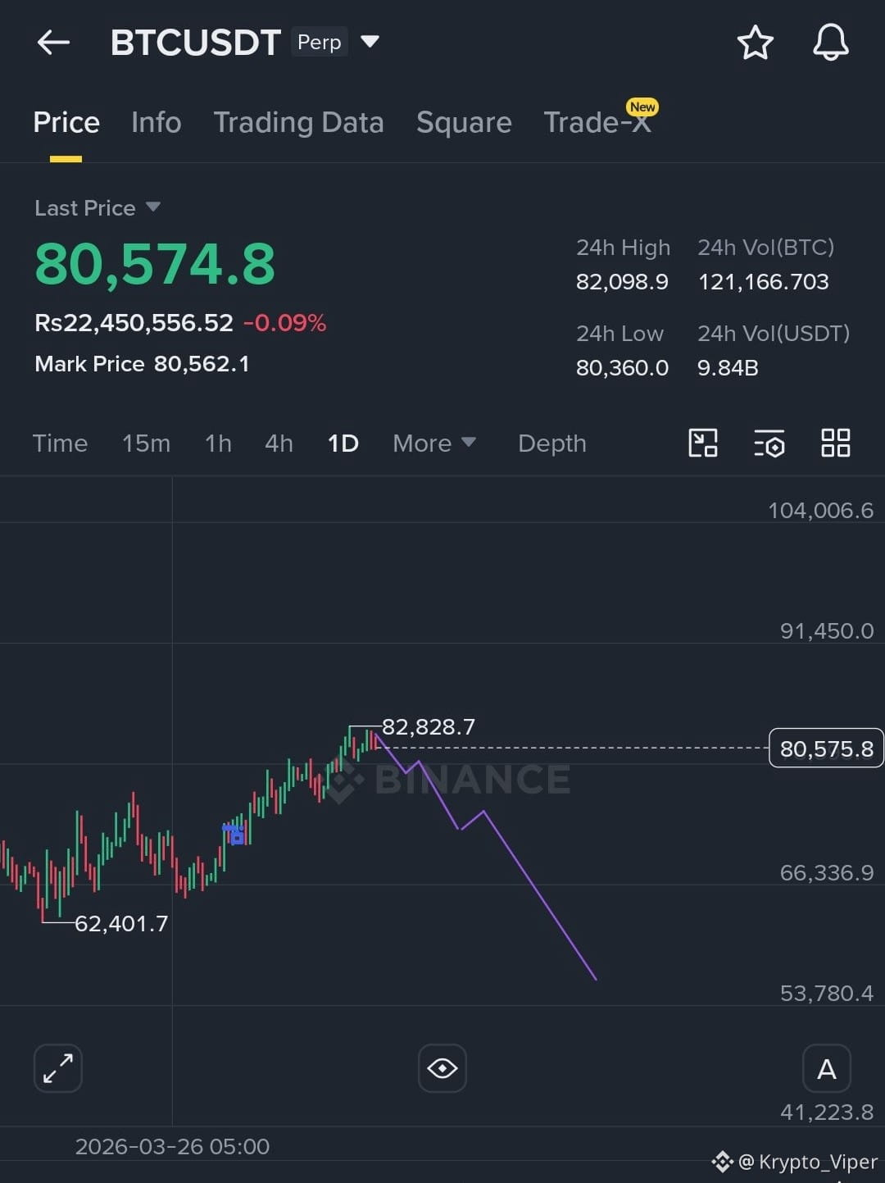Tap the 24h Low value 80,360.0
This screenshot has width=885, height=1183.
coord(622,368)
